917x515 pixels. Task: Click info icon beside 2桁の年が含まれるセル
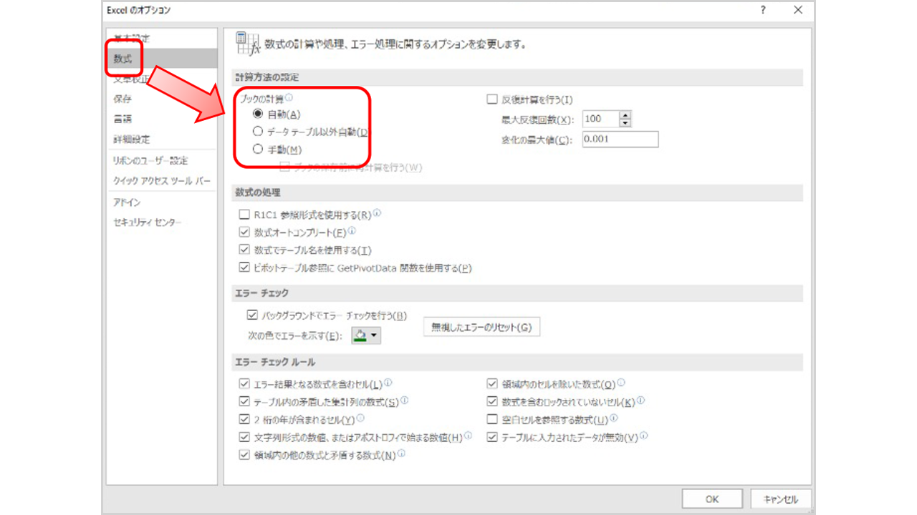(x=360, y=418)
